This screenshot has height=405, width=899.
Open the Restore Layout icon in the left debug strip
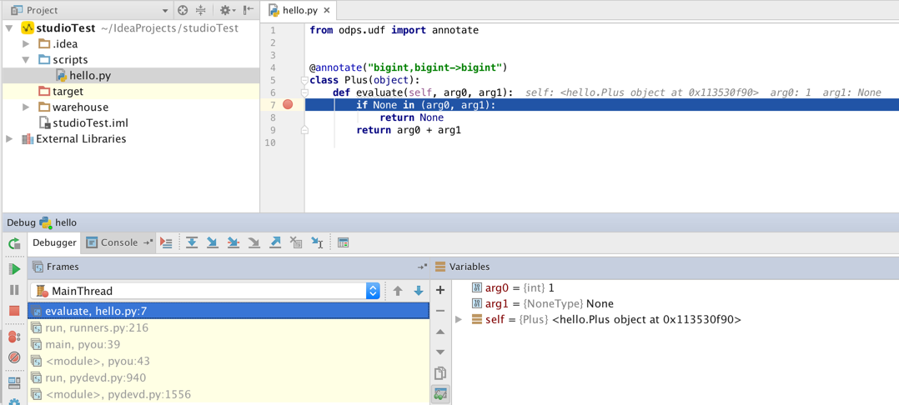click(15, 382)
